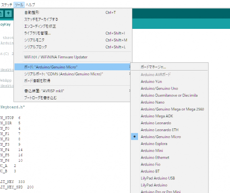This screenshot has width=230, height=193.
Task: Open the ツール menu
Action: (19, 5)
